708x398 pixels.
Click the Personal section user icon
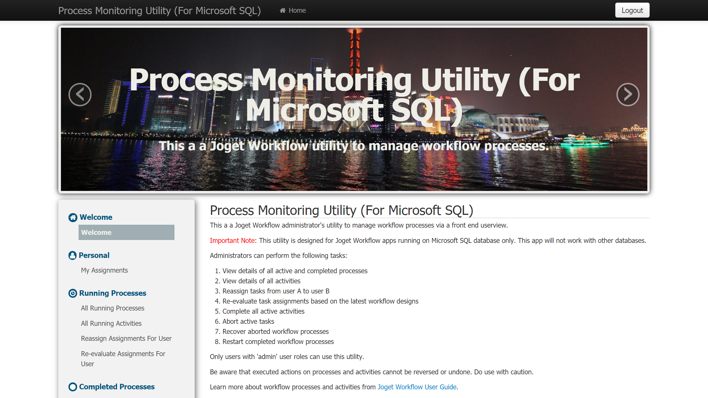click(73, 255)
